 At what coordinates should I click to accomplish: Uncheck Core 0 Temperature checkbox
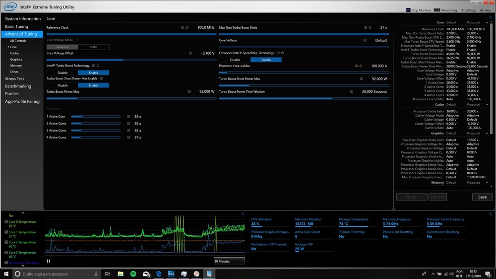6,222
